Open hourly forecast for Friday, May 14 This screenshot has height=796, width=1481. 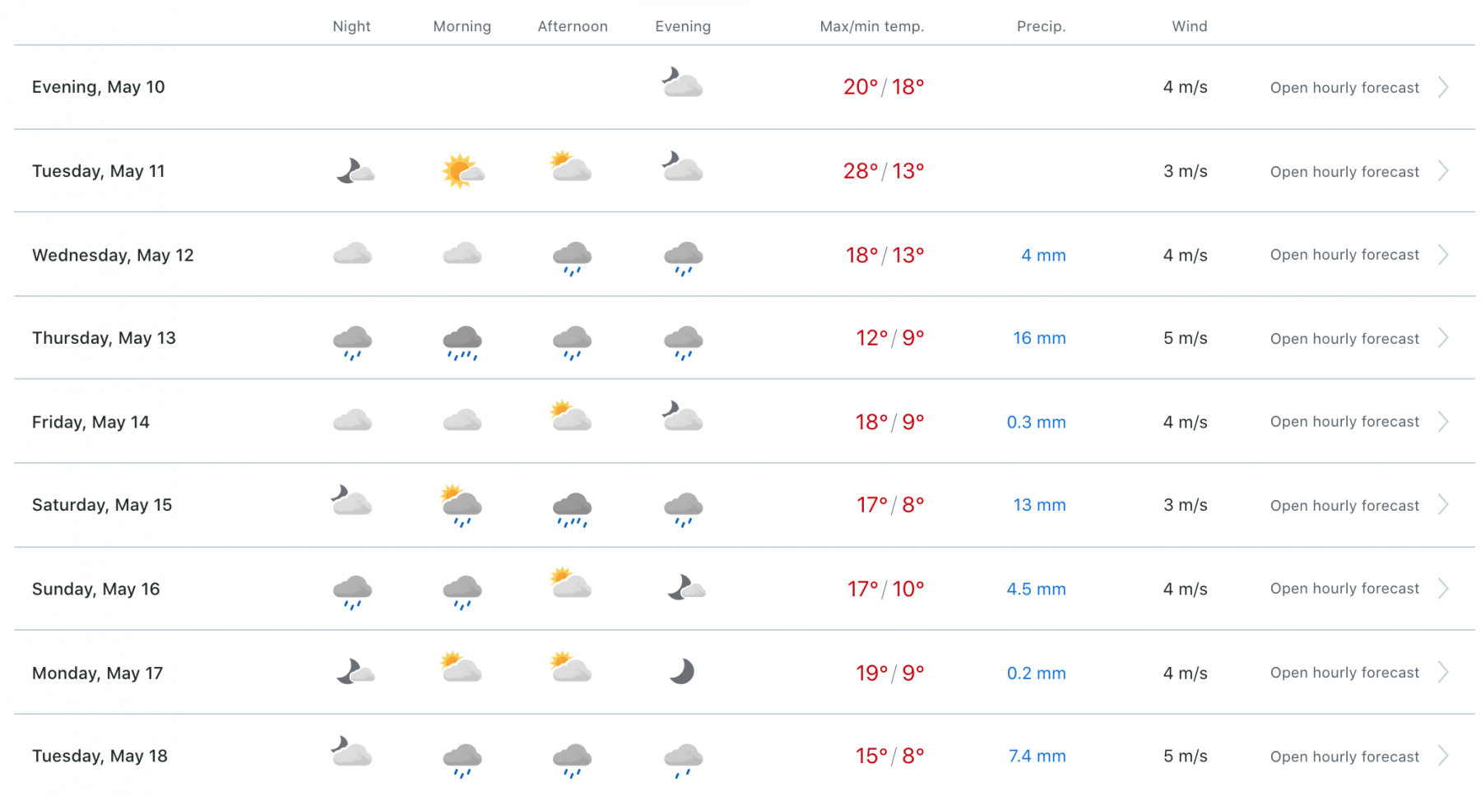click(x=1344, y=422)
